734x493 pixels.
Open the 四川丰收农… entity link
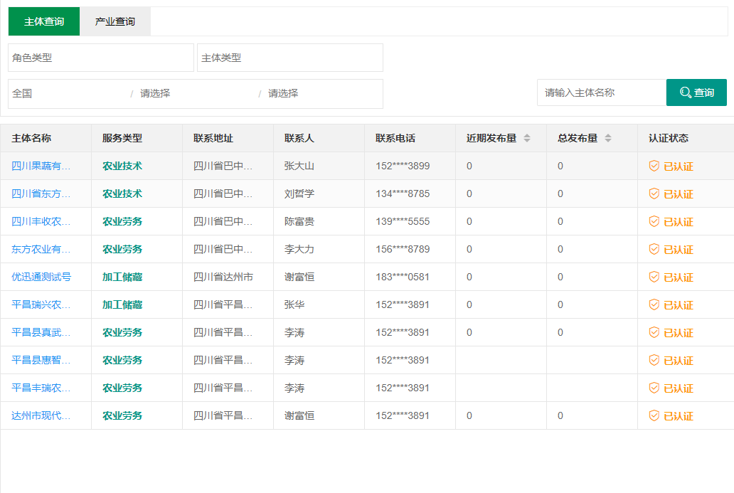point(41,221)
